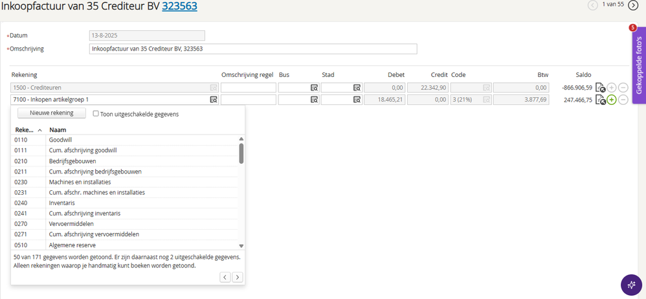646x299 pixels.
Task: Select account 0271 Cum. afschrijving vervoermiddelen
Action: 124,234
